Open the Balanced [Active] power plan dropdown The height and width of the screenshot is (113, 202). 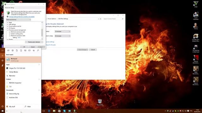click(x=19, y=19)
